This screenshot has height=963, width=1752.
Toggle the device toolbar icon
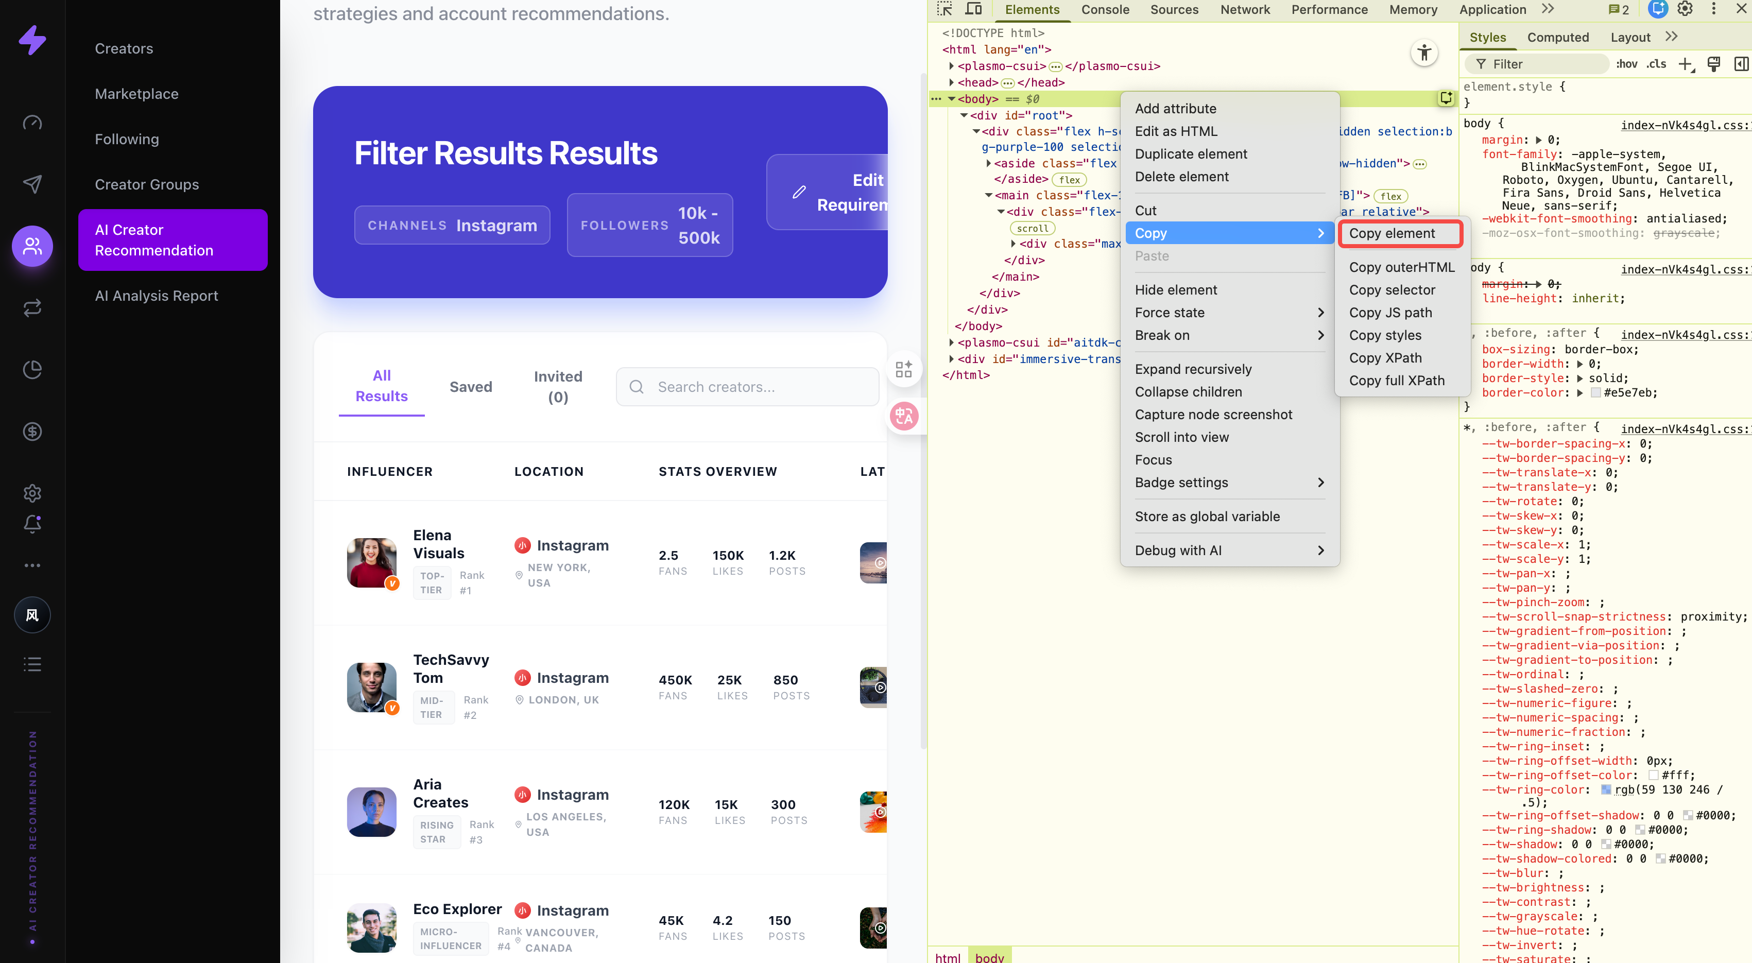tap(974, 9)
